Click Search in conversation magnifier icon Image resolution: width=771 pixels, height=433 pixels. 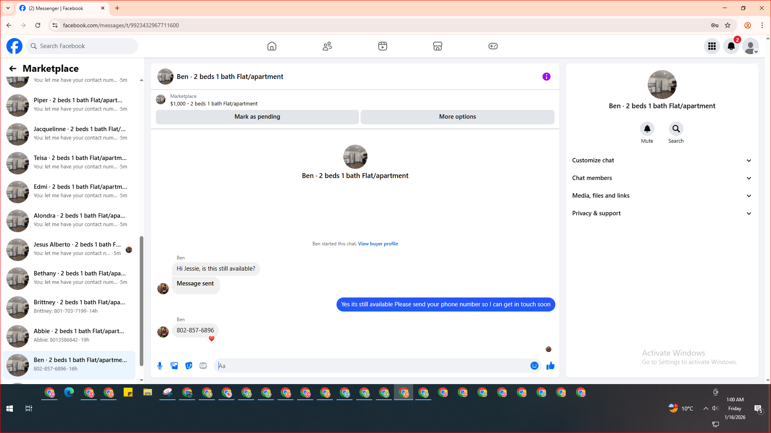(x=676, y=129)
